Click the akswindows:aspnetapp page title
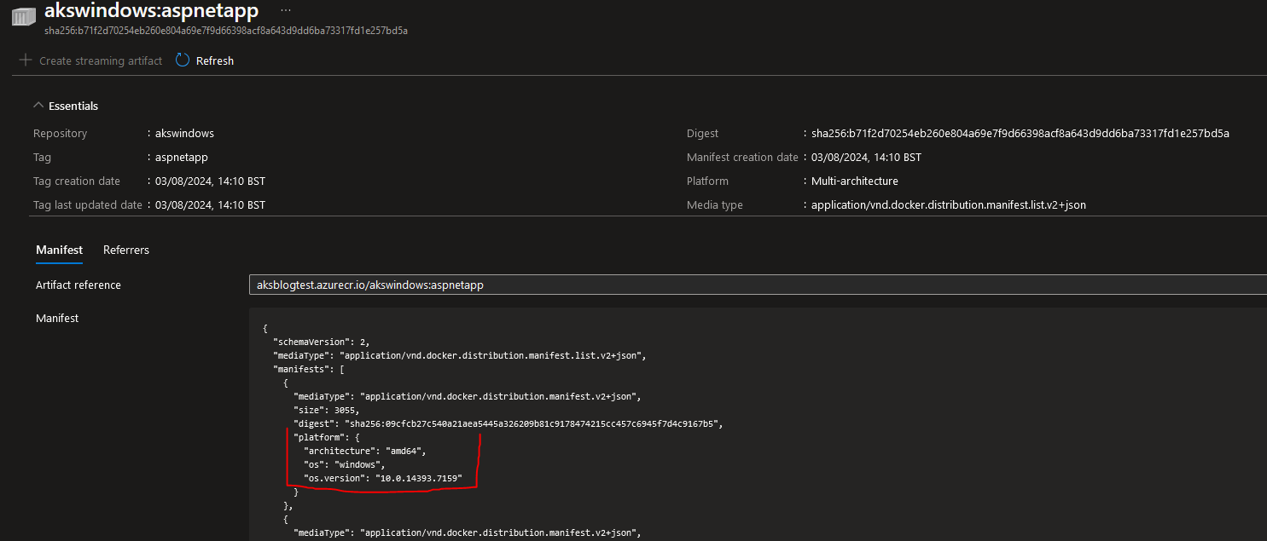Screen dimensions: 1267x541 coord(151,11)
